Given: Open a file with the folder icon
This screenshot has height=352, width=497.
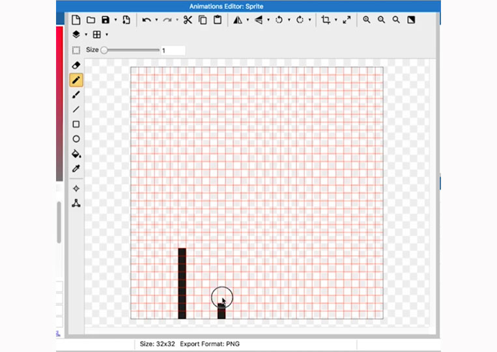Looking at the screenshot, I should coord(91,20).
